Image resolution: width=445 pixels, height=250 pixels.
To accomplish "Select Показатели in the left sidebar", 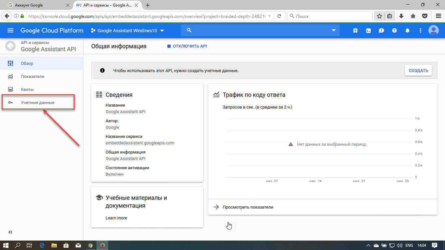I will pos(42,76).
